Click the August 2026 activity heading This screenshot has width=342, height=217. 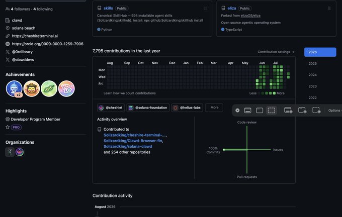(x=105, y=207)
